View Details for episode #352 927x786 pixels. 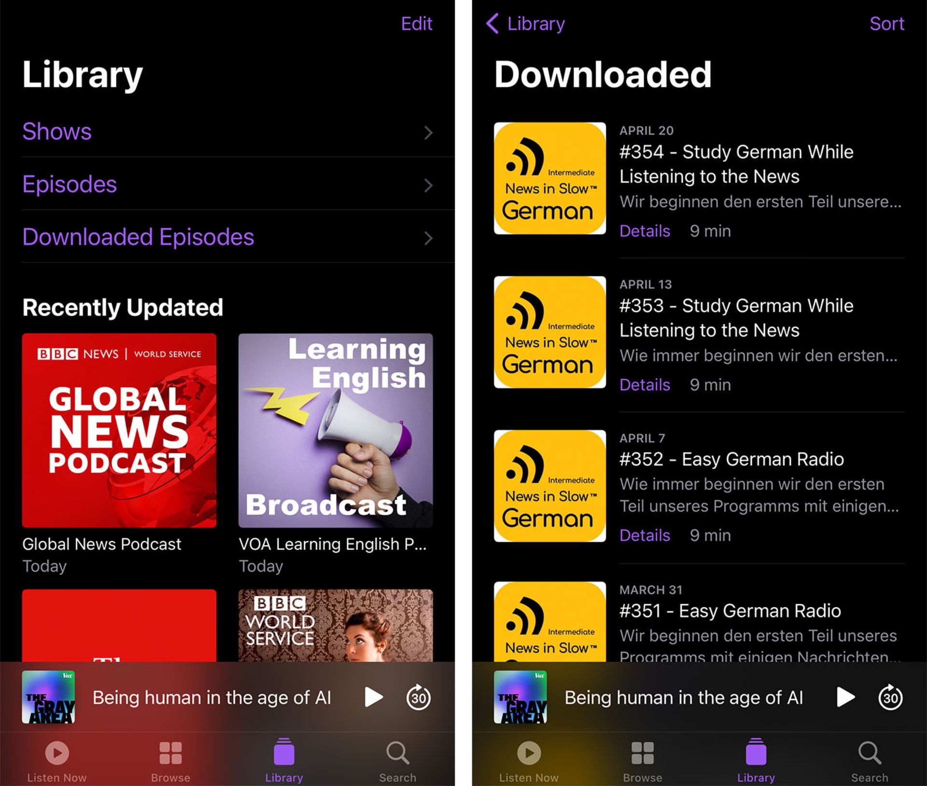[645, 535]
